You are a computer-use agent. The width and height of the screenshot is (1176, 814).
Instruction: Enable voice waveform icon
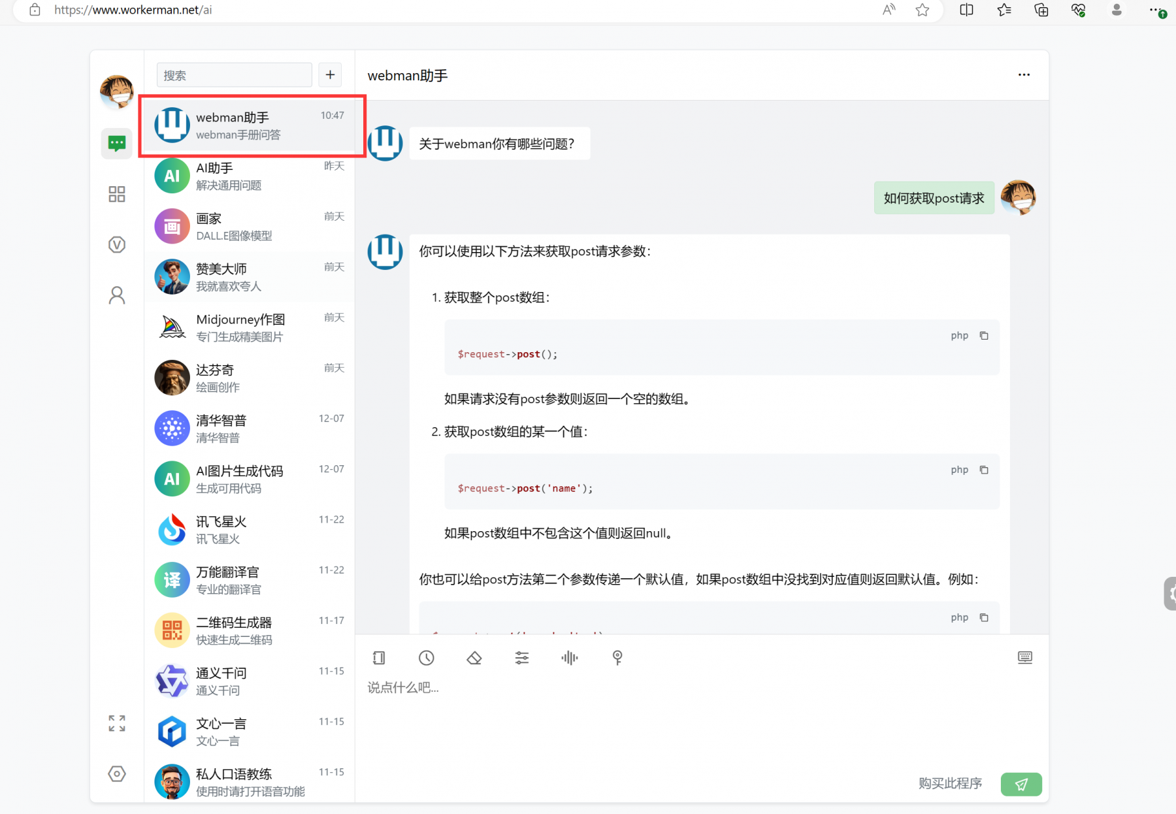click(570, 658)
